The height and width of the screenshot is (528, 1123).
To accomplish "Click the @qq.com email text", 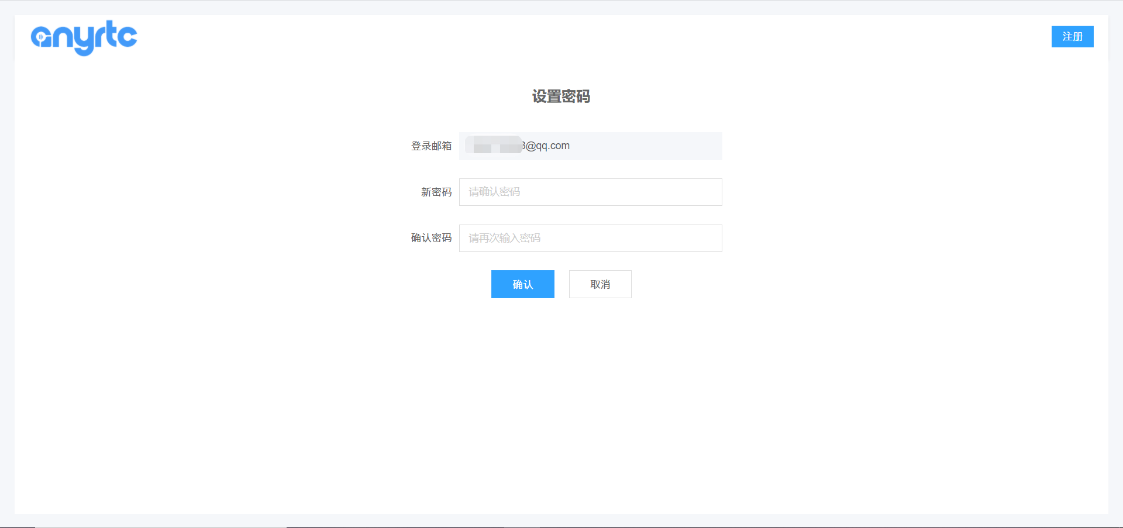I will pos(547,146).
